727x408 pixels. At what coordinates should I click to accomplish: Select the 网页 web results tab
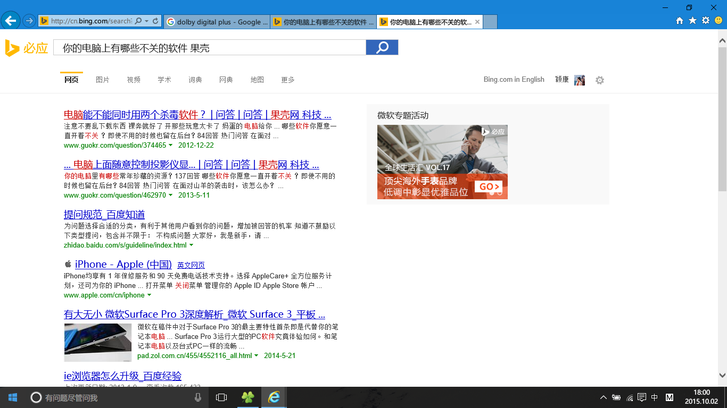pos(71,80)
